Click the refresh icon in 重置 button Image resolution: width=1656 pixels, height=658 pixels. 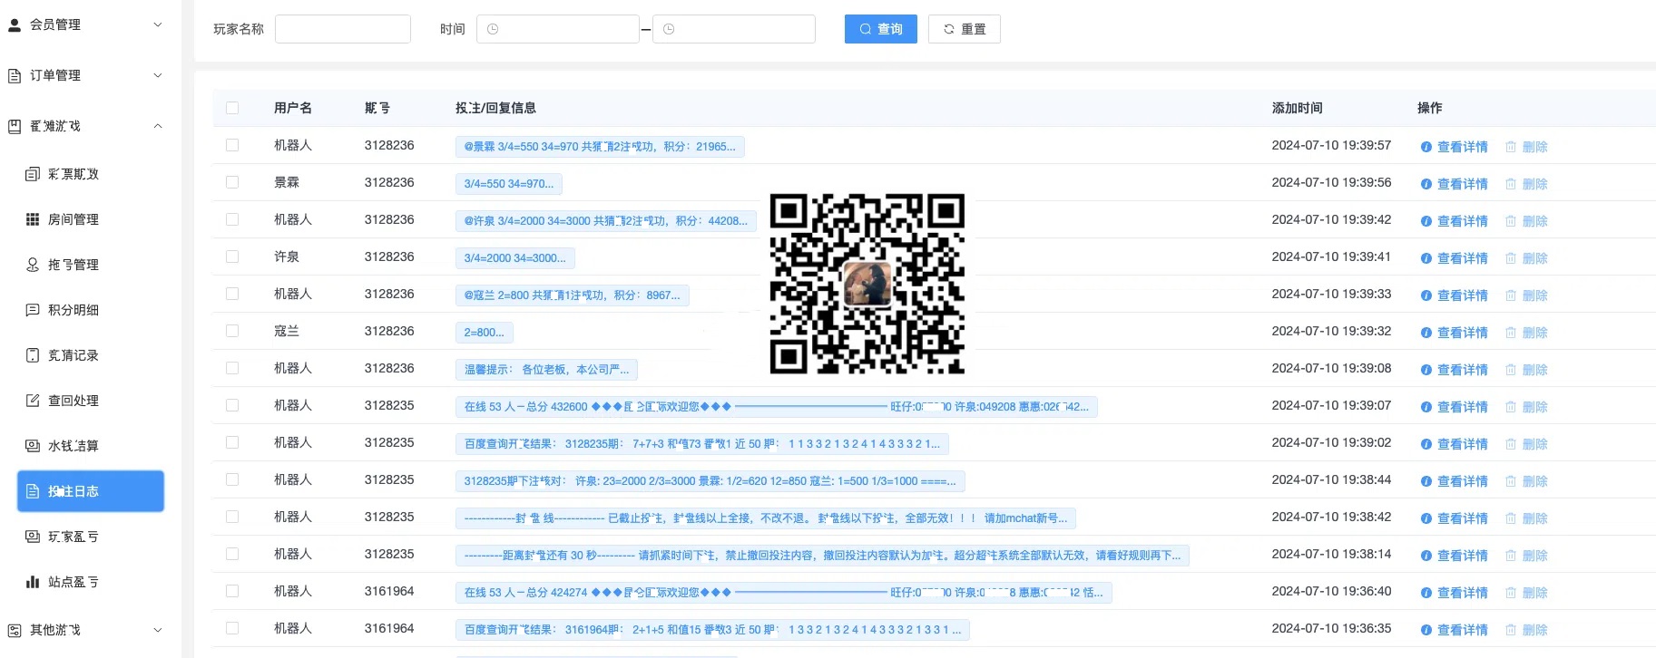(949, 29)
